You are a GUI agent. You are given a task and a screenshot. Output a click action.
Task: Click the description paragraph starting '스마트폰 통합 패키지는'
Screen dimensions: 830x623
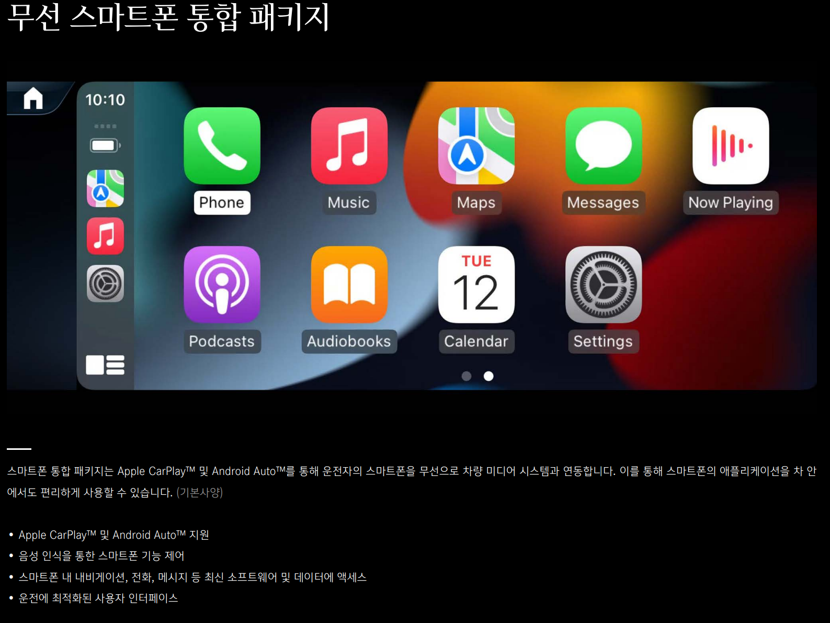point(412,482)
